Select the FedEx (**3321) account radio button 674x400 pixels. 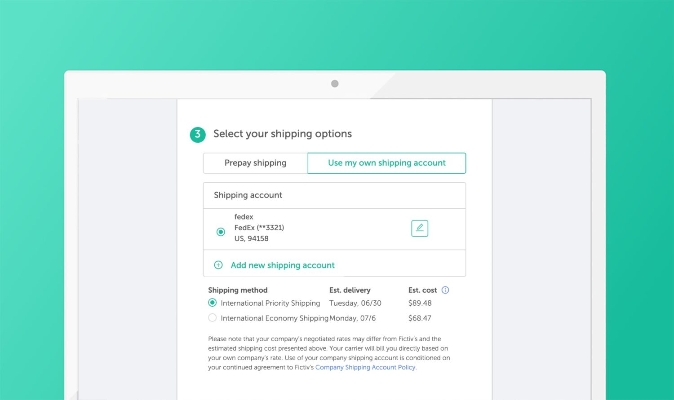[x=221, y=232]
